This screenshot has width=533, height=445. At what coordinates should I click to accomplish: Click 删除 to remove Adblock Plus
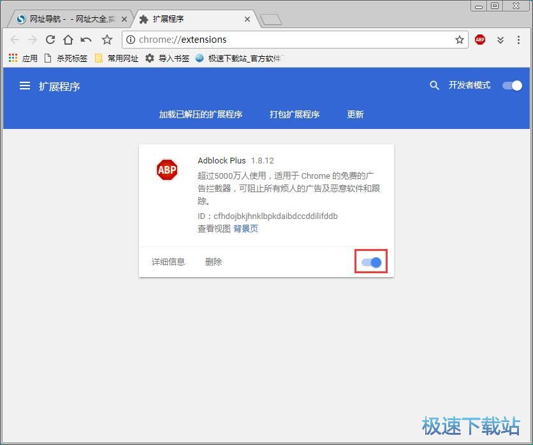point(214,262)
